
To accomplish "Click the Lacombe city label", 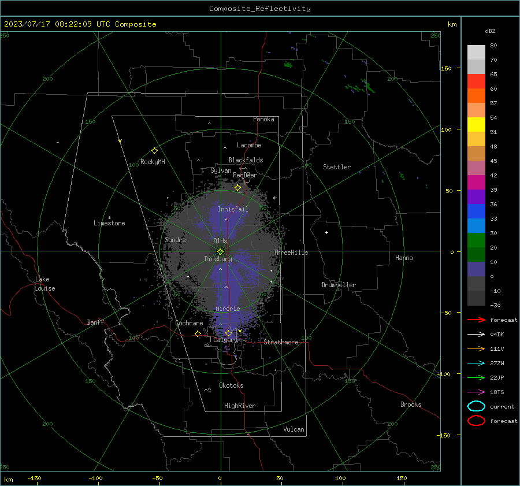I will click(249, 145).
